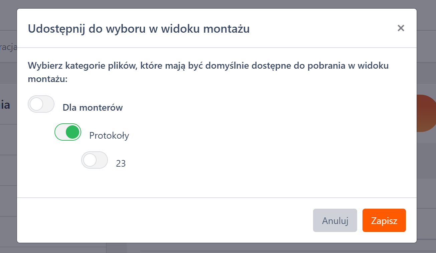Disable the green "Protokoły" toggle

click(68, 132)
